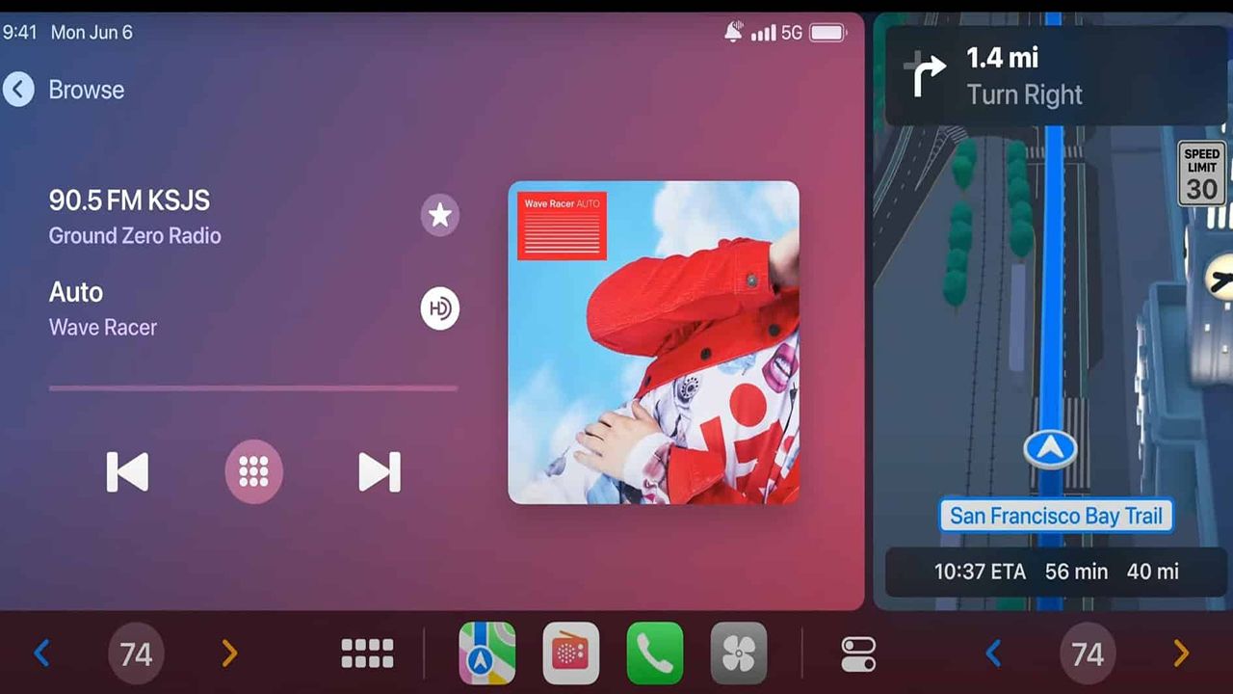
Task: Click the Browse label
Action: pos(87,90)
